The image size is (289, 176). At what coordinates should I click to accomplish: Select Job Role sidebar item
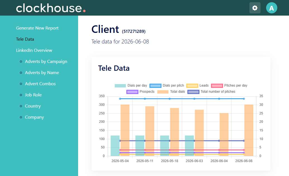(33, 95)
